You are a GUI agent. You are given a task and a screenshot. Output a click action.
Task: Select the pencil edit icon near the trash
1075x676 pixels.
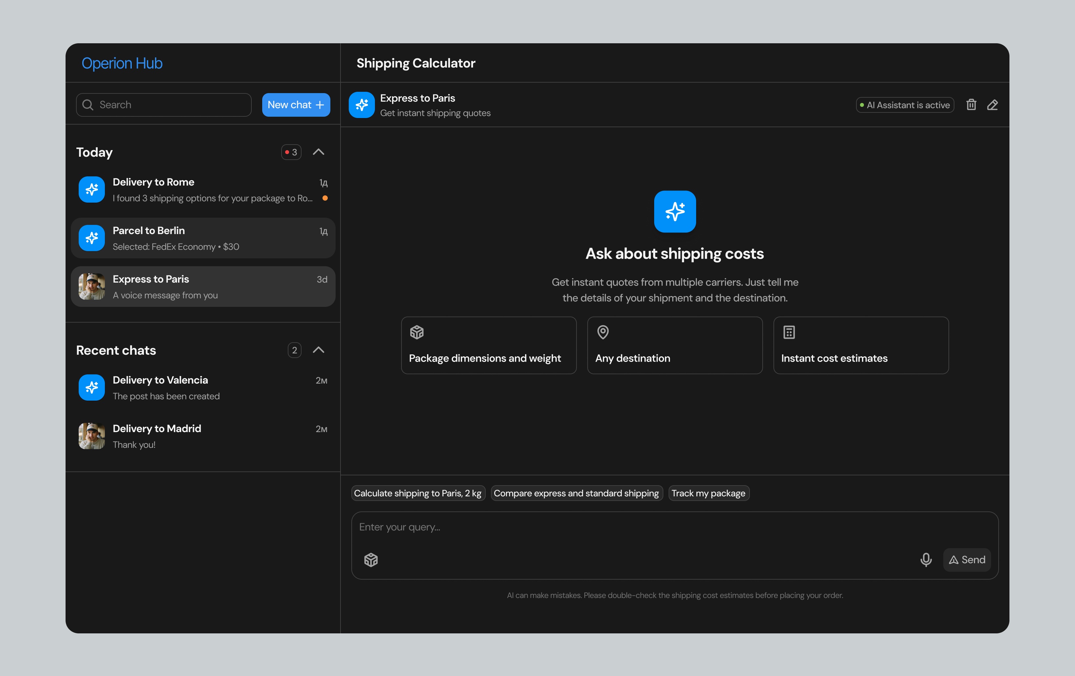pyautogui.click(x=993, y=105)
